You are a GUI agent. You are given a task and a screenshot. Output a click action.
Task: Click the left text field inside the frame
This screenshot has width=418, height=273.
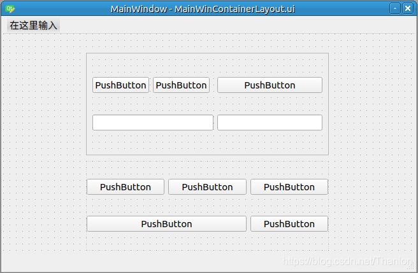[152, 122]
